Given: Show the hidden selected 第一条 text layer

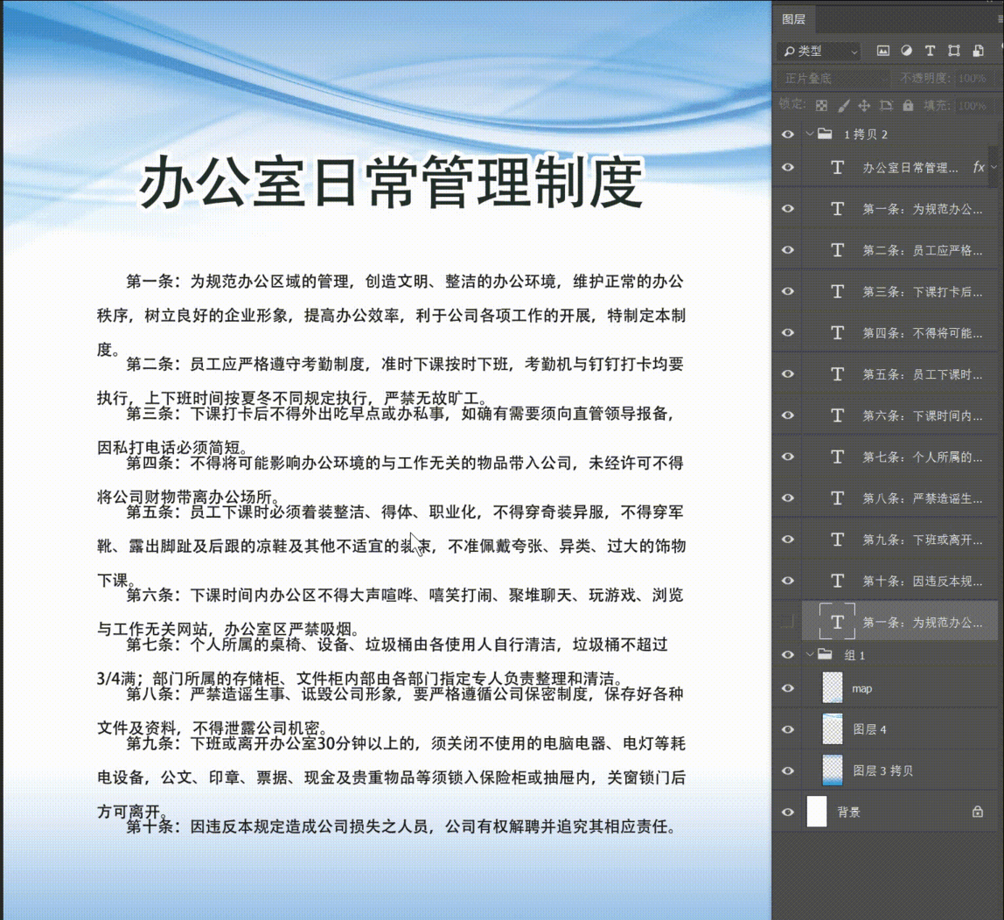Looking at the screenshot, I should coord(787,622).
